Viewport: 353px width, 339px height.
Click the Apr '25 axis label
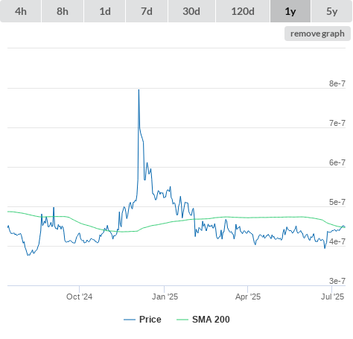248,297
